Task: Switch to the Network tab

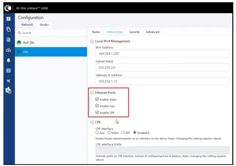Action: [x=27, y=25]
